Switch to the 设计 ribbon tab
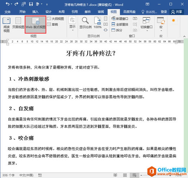The image size is (188, 178). click(x=48, y=12)
